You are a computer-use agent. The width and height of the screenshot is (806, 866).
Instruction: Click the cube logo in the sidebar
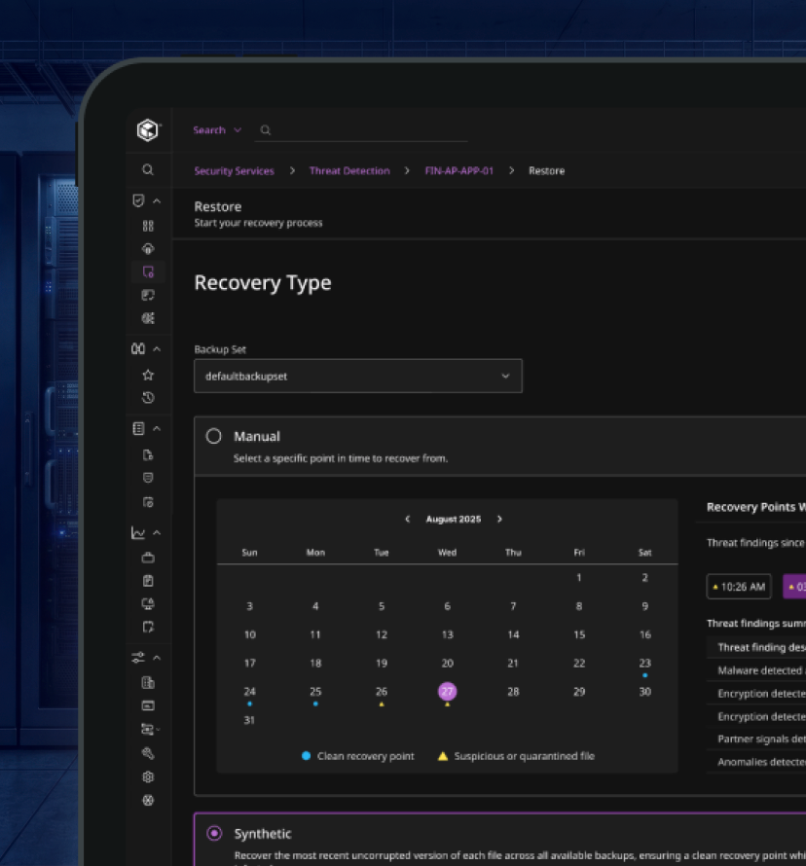coord(147,130)
